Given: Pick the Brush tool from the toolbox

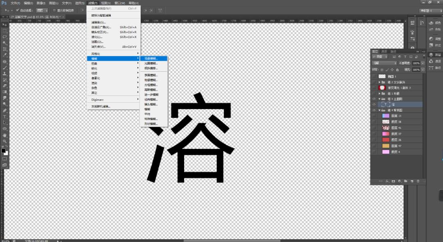Looking at the screenshot, I should coord(3,66).
